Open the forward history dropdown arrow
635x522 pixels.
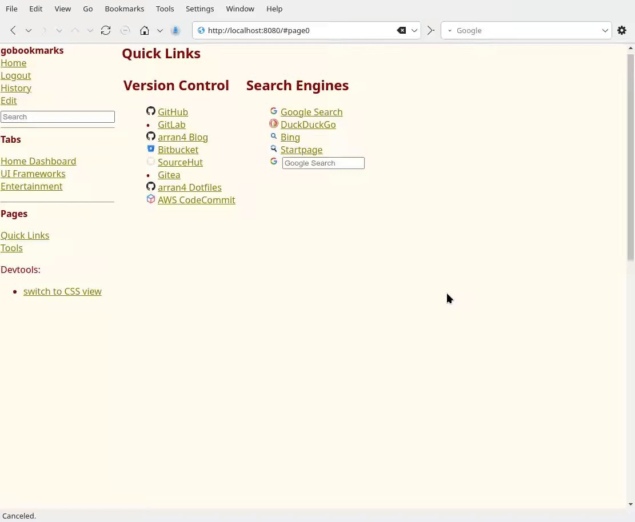(59, 30)
